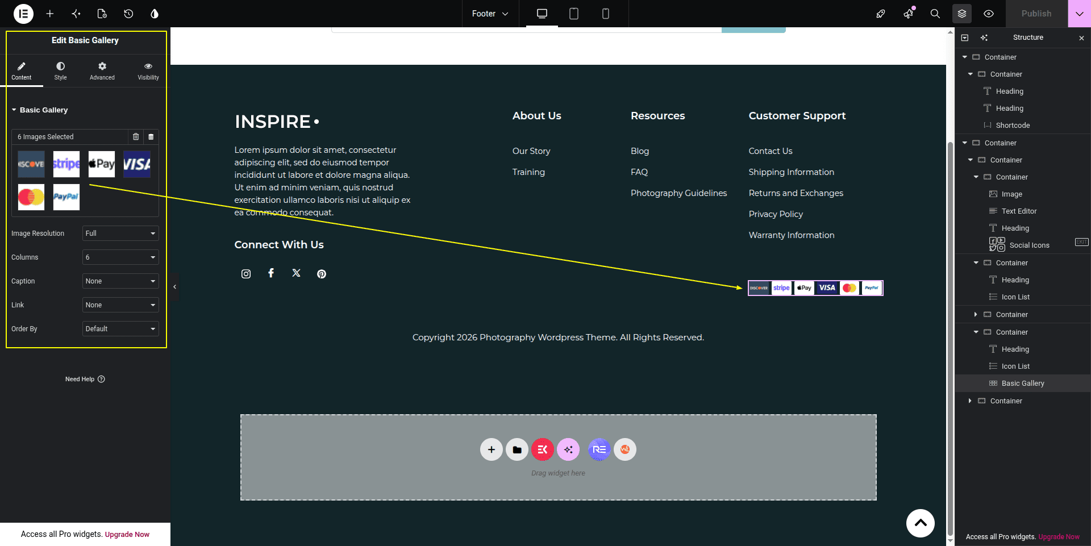This screenshot has width=1091, height=546.
Task: Collapse the editor panel with arrow handle
Action: [x=174, y=287]
